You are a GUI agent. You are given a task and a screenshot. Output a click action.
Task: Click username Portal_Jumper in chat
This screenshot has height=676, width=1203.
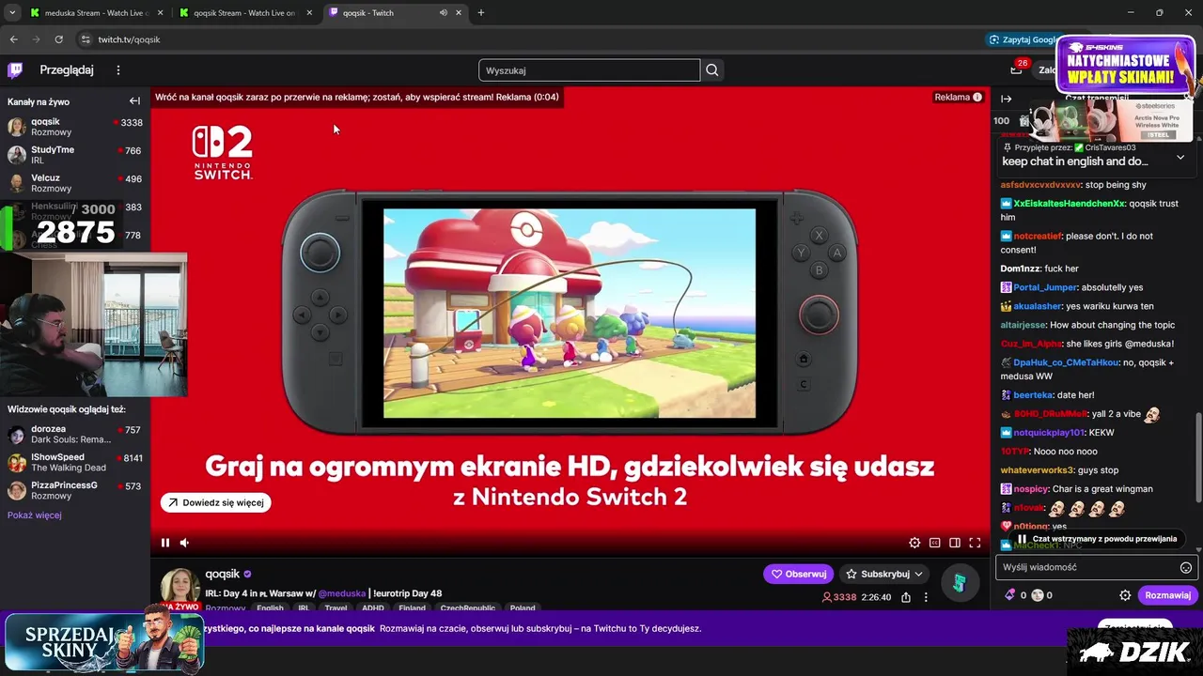pyautogui.click(x=1045, y=287)
